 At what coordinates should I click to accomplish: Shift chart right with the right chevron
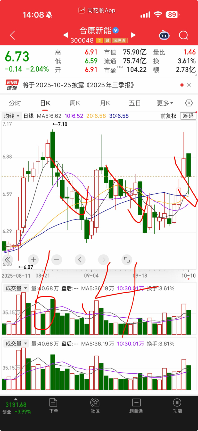click(x=104, y=260)
